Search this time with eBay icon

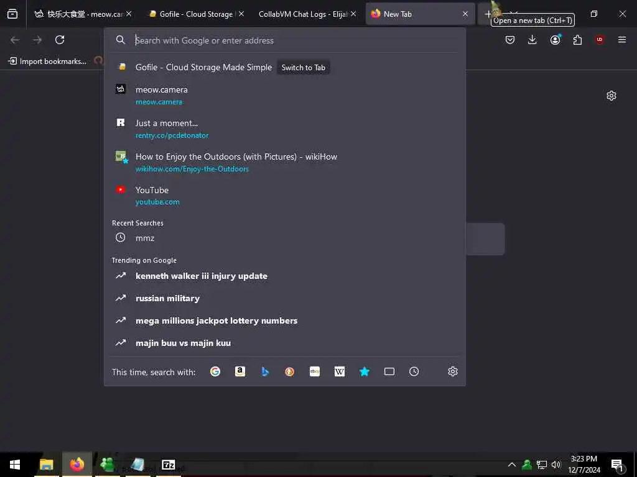coord(315,371)
